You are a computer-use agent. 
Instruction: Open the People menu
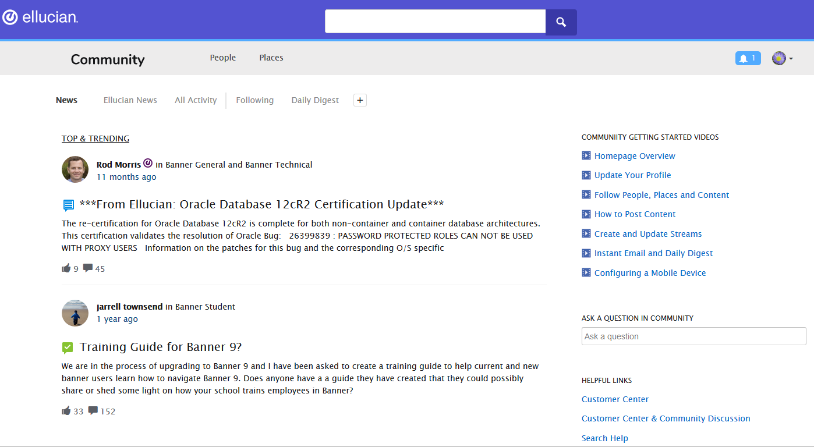(223, 58)
